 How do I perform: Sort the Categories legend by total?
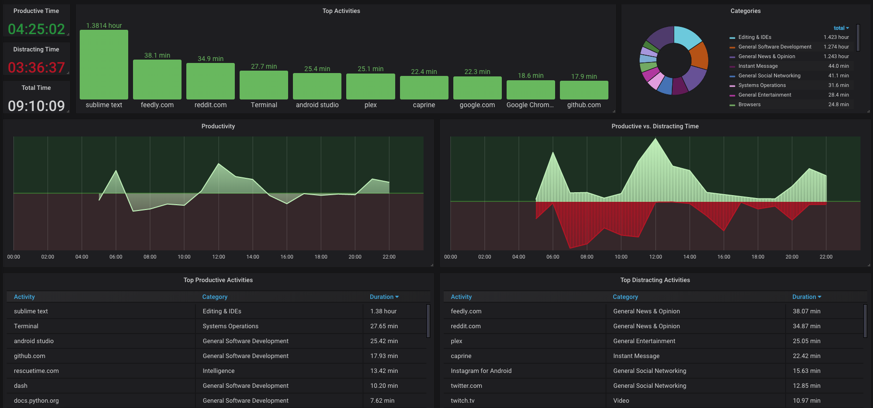pyautogui.click(x=841, y=28)
